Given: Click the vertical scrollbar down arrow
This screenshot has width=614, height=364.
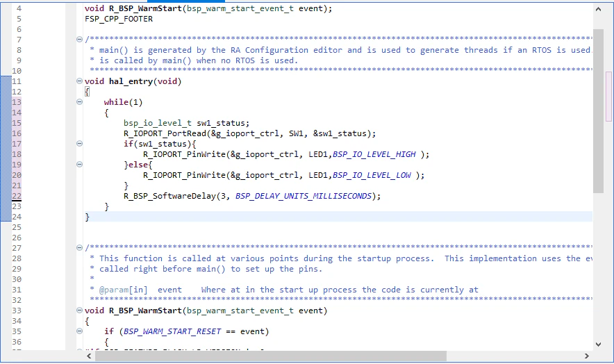Looking at the screenshot, I should click(x=598, y=345).
